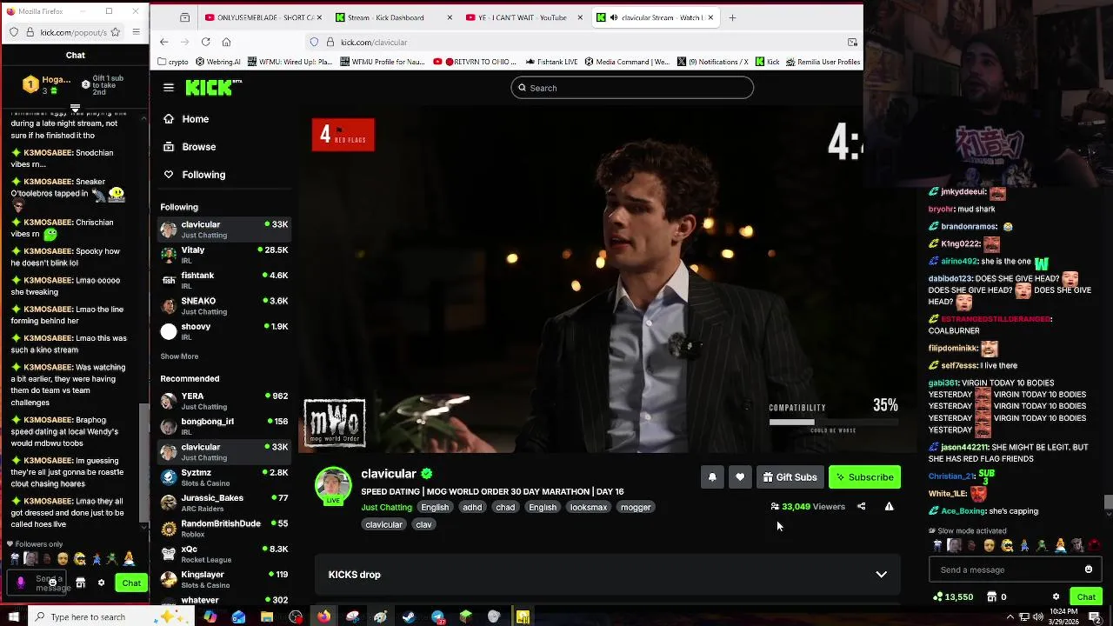This screenshot has height=626, width=1113.
Task: Open SNEAKO channel in Following list
Action: [x=223, y=306]
